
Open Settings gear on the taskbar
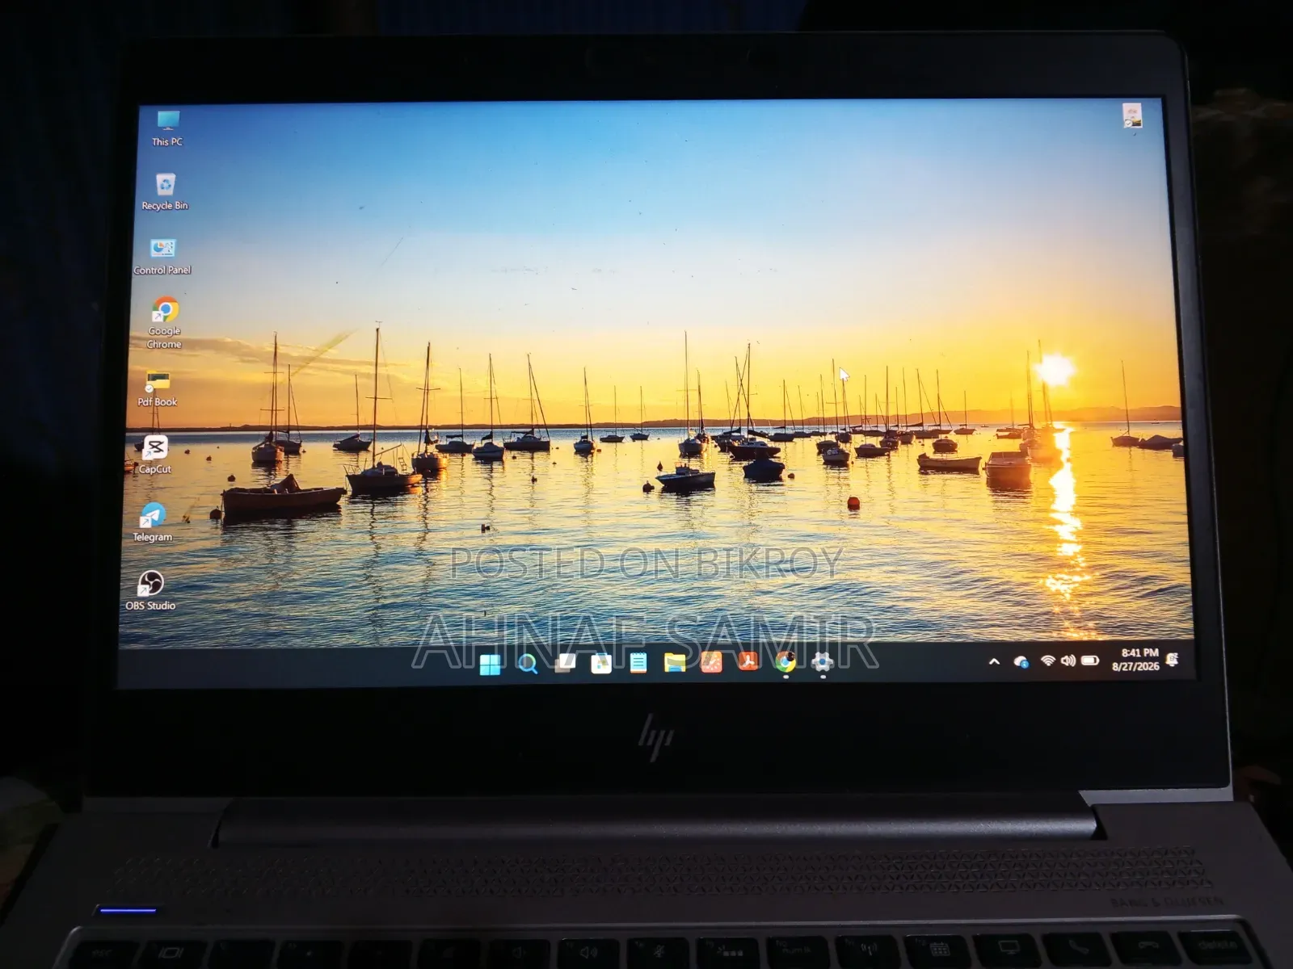click(822, 662)
